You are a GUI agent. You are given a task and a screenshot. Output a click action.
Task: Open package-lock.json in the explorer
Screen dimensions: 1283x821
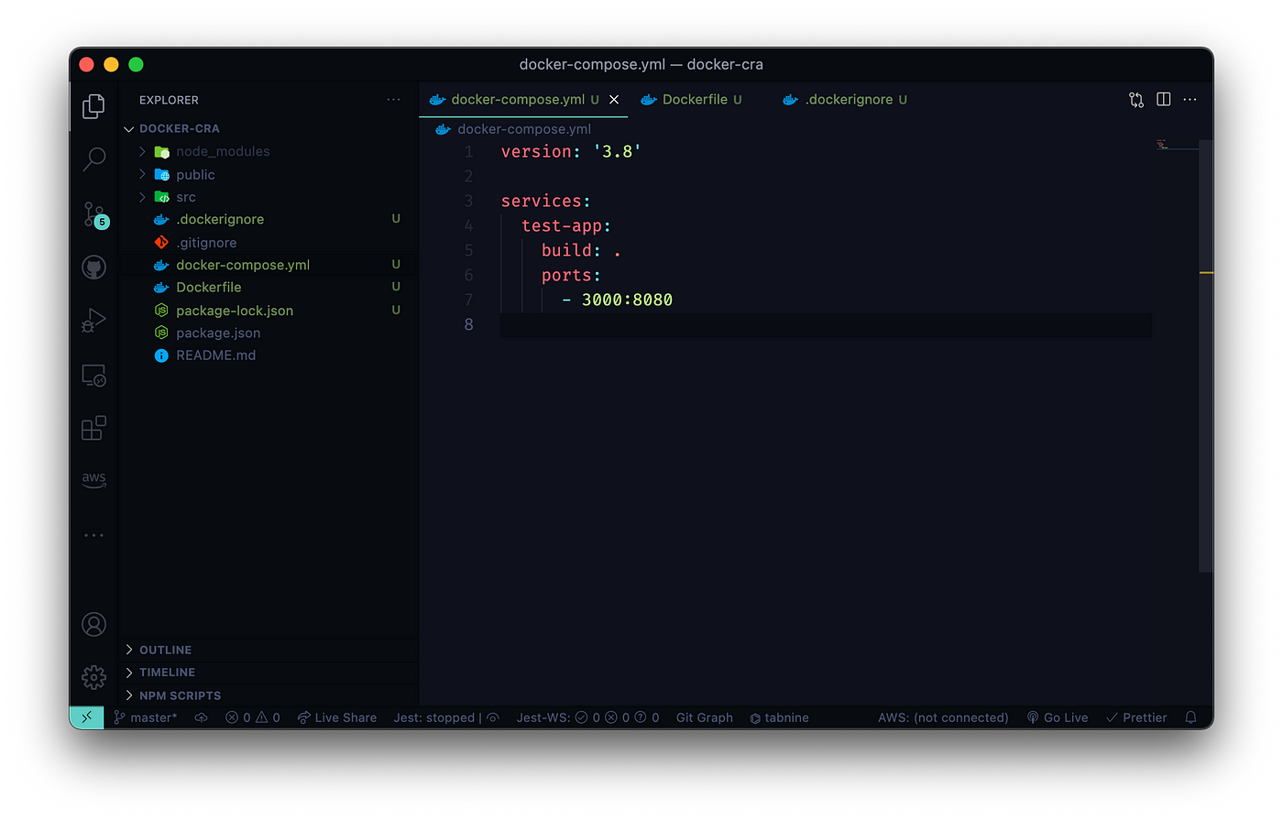(235, 311)
